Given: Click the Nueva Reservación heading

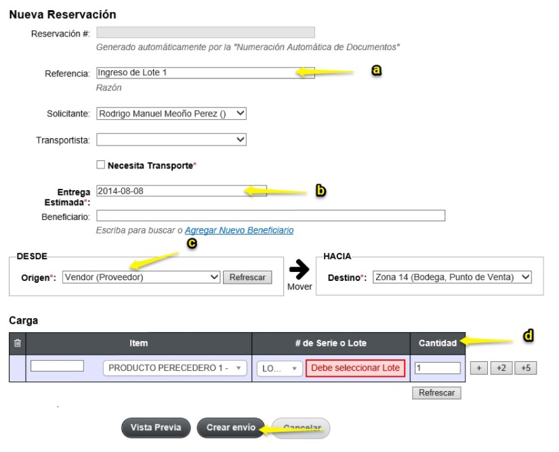Looking at the screenshot, I should (x=62, y=15).
